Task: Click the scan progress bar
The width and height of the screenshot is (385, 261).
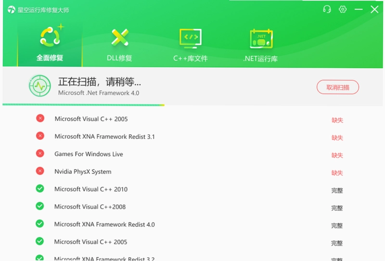Action: click(x=83, y=105)
